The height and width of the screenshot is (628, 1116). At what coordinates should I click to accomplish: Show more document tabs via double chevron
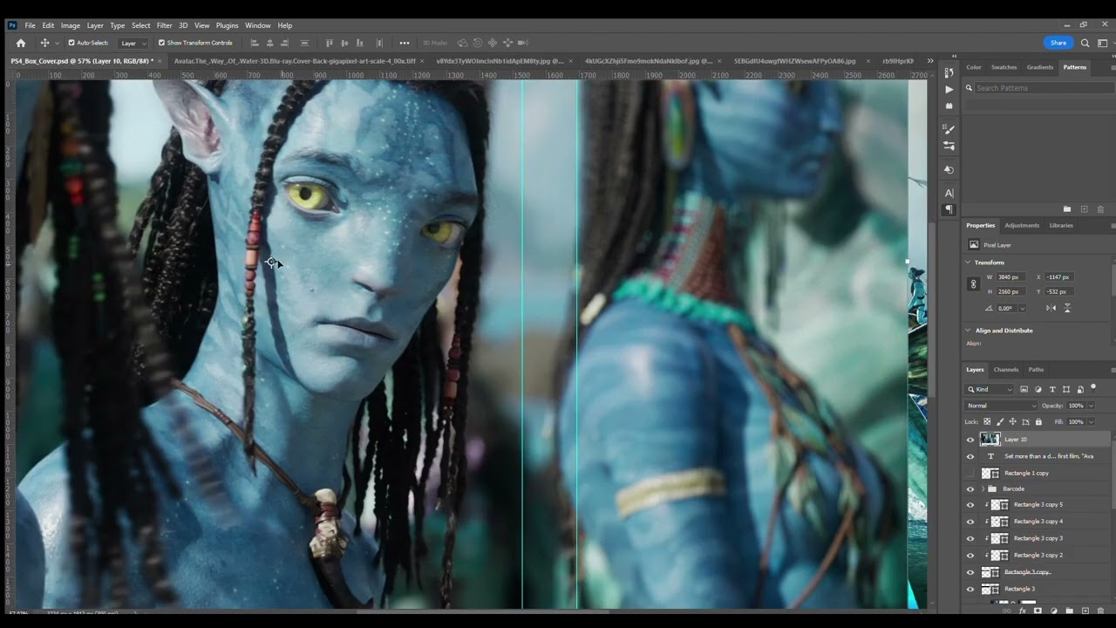[929, 61]
